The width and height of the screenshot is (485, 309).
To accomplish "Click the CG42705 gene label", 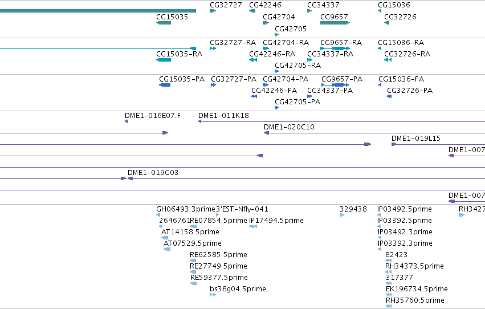I will 291,29.
